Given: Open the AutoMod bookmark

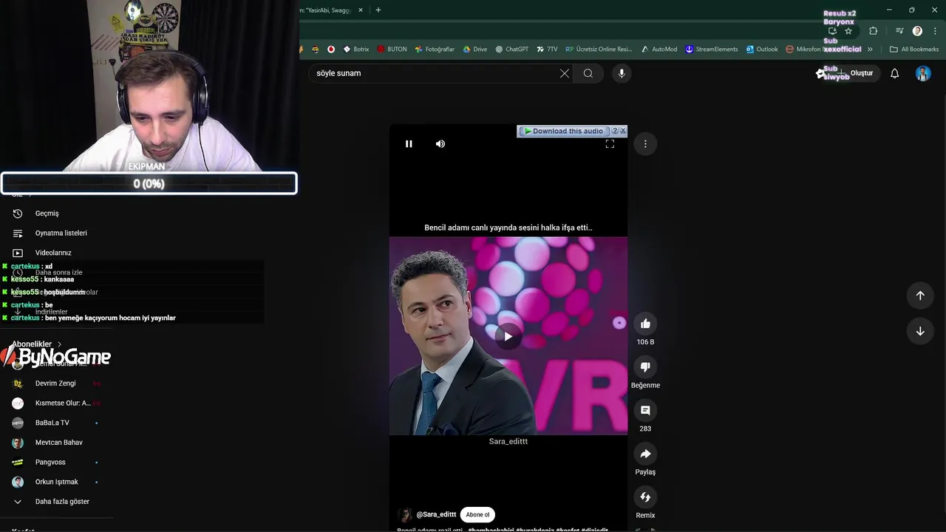Looking at the screenshot, I should coord(659,50).
